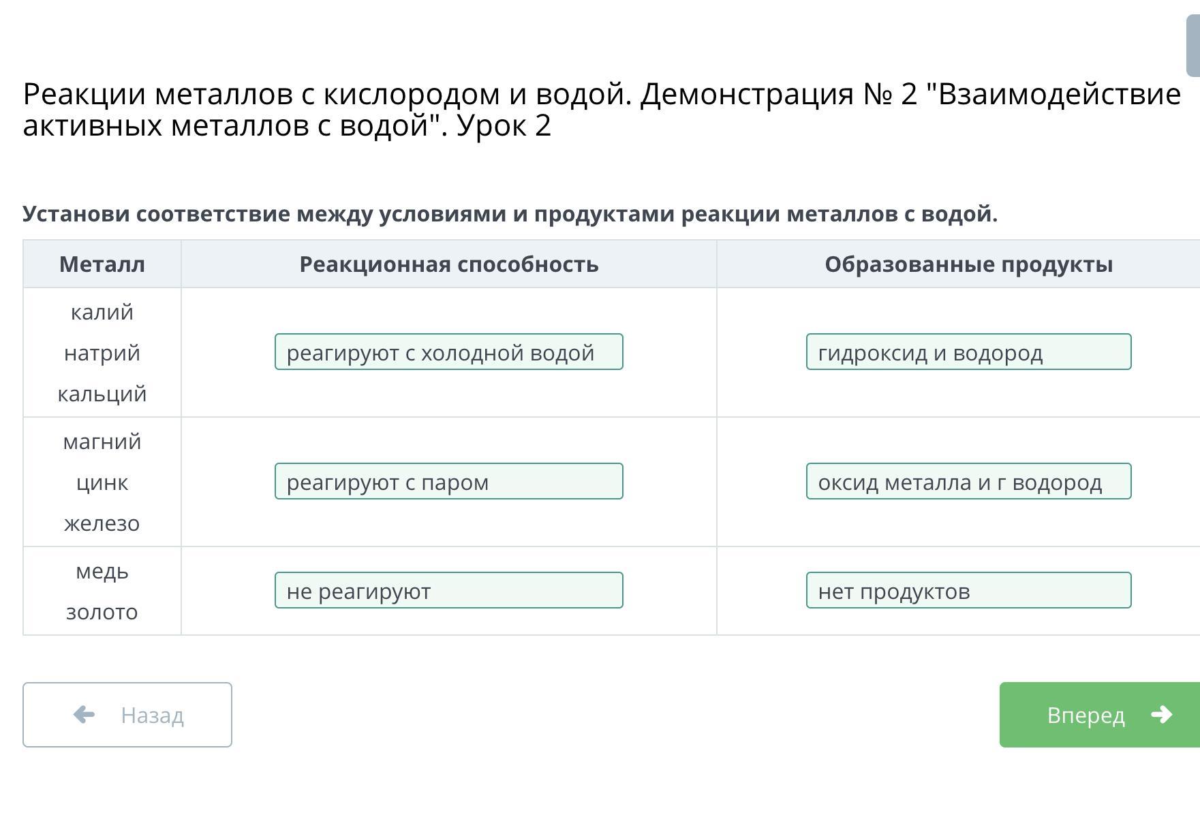Click the 'калий' cell text
Viewport: 1200px width, 817px height.
(x=102, y=312)
